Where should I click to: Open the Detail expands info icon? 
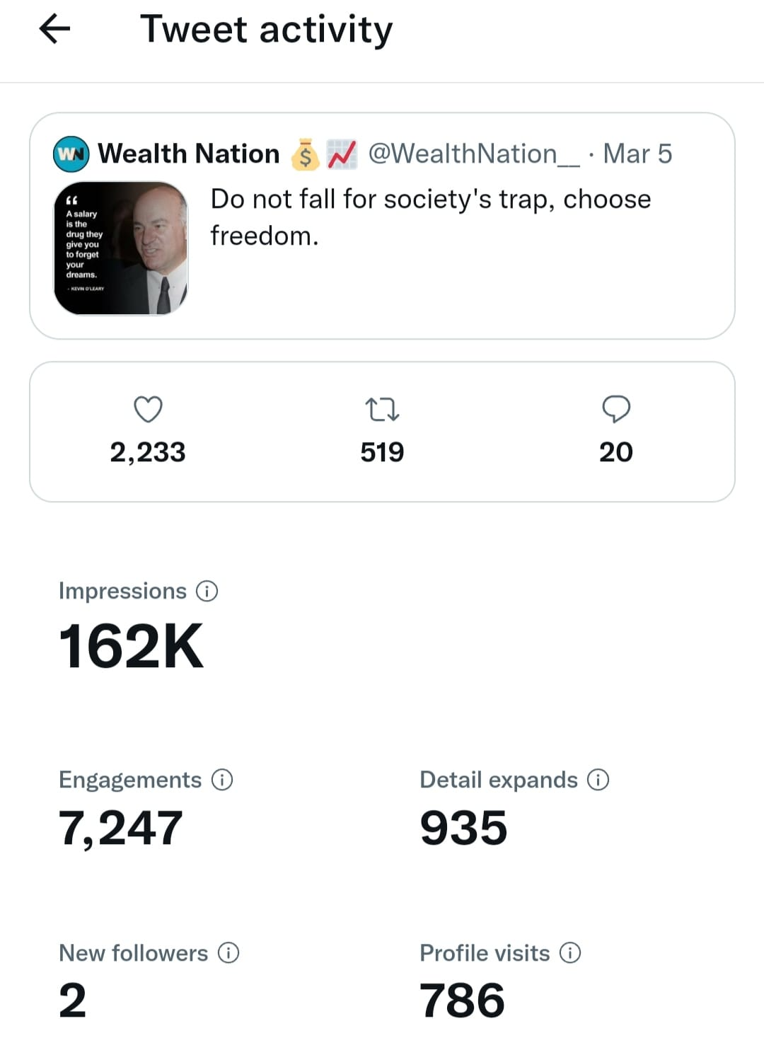[598, 780]
